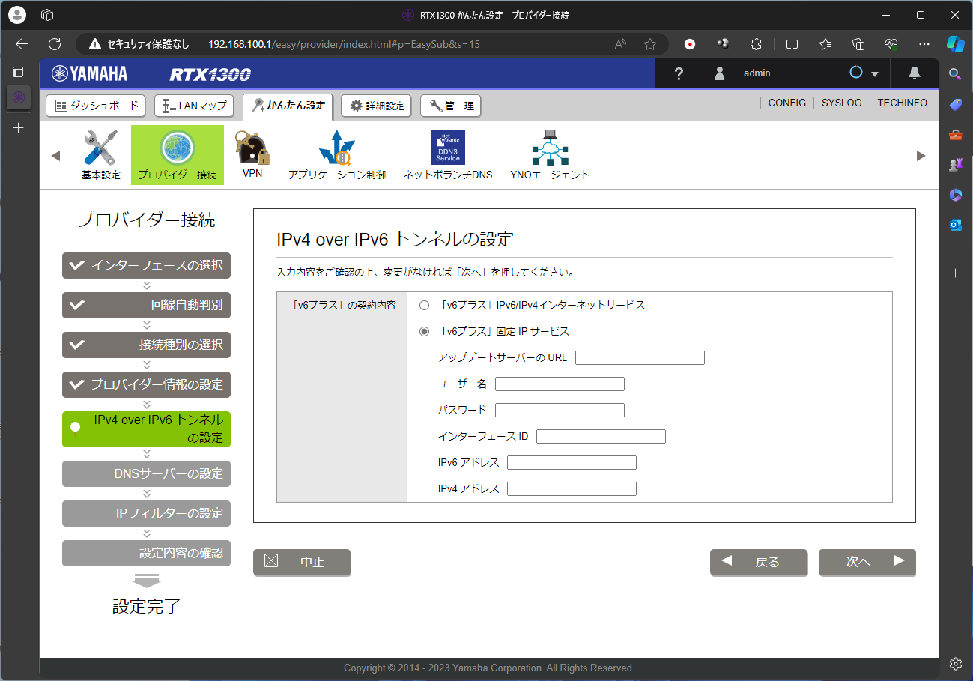Click the help question mark icon
Viewport: 973px width, 681px height.
[679, 73]
